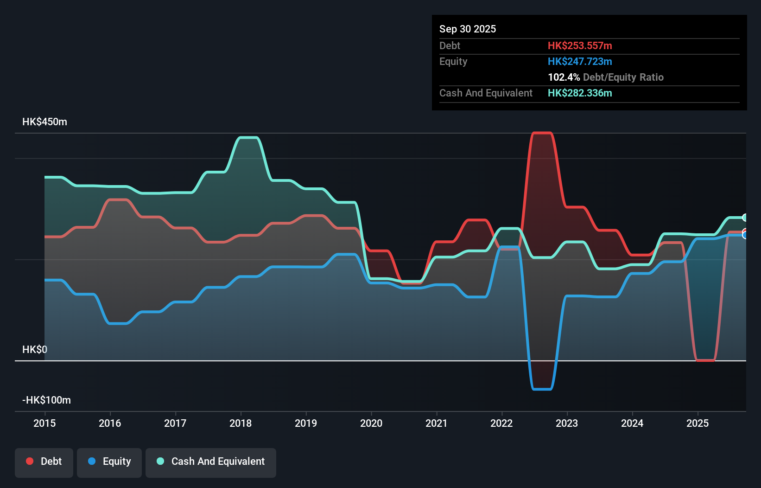Select the equity marker at the chart's right edge
This screenshot has height=488, width=761.
pyautogui.click(x=745, y=236)
